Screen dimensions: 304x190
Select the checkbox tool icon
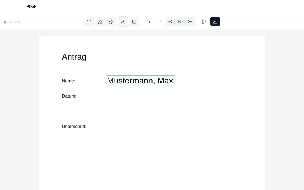134,22
